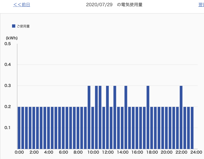Image resolution: width=204 pixels, height=159 pixels.
Task: Click the (kWh) axis unit label
Action: (x=12, y=38)
